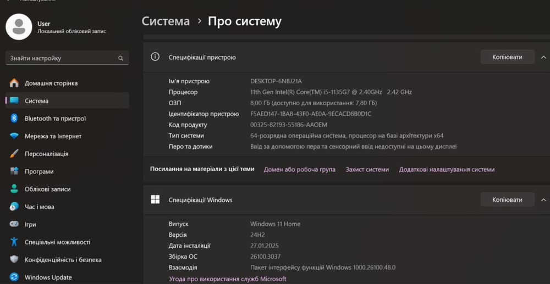Image resolution: width=550 pixels, height=284 pixels.
Task: Open Домашня сторінка settings page
Action: click(67, 83)
